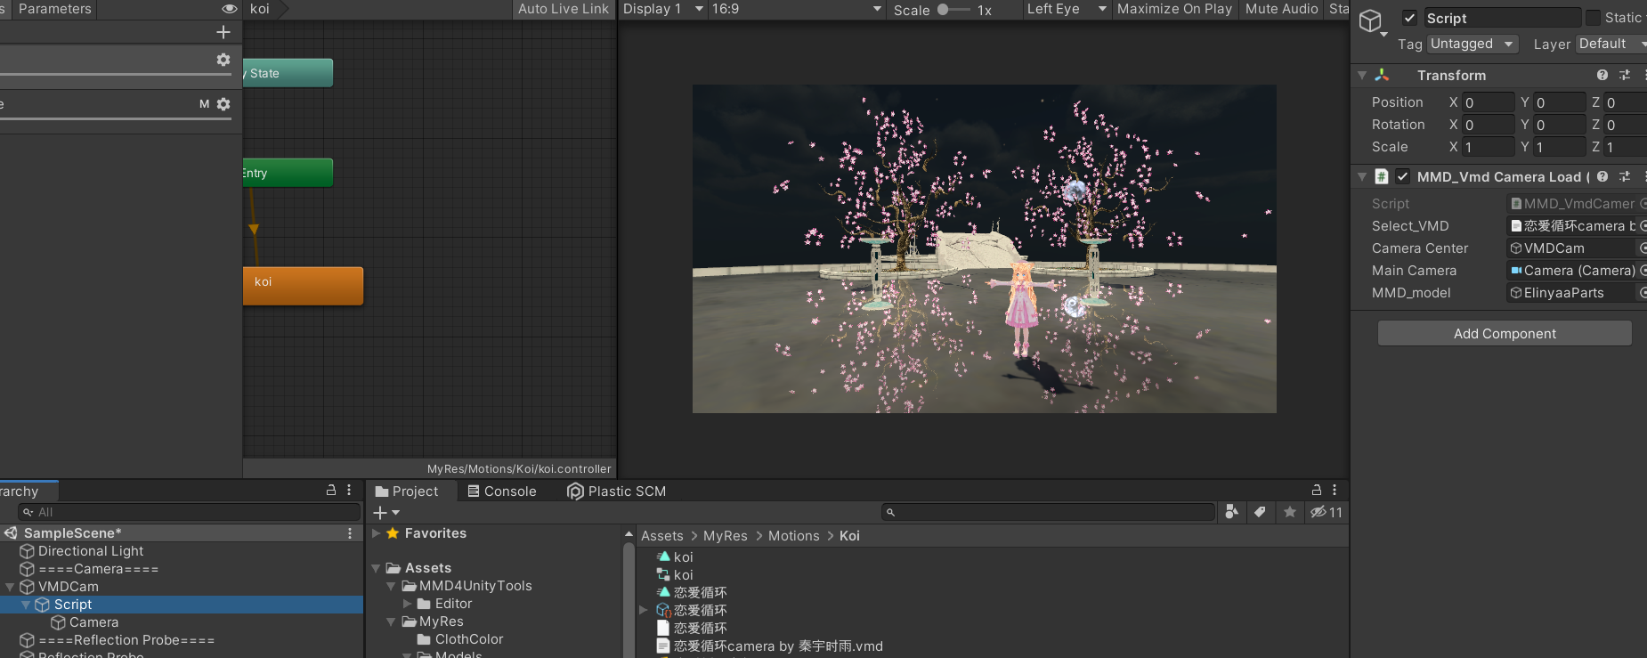Click the gear icon beside the M badge
This screenshot has width=1647, height=658.
pos(223,104)
